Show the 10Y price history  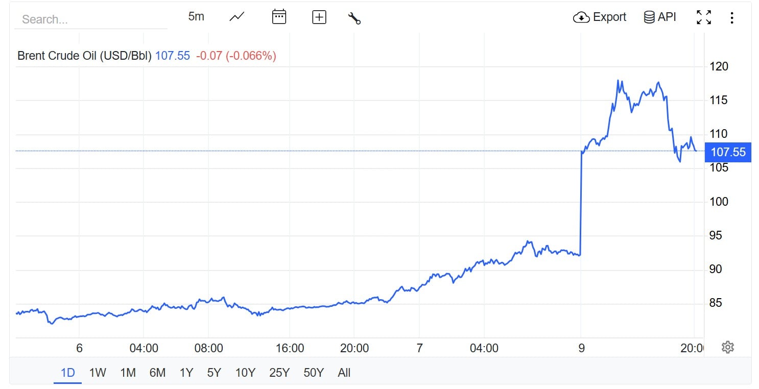[245, 373]
